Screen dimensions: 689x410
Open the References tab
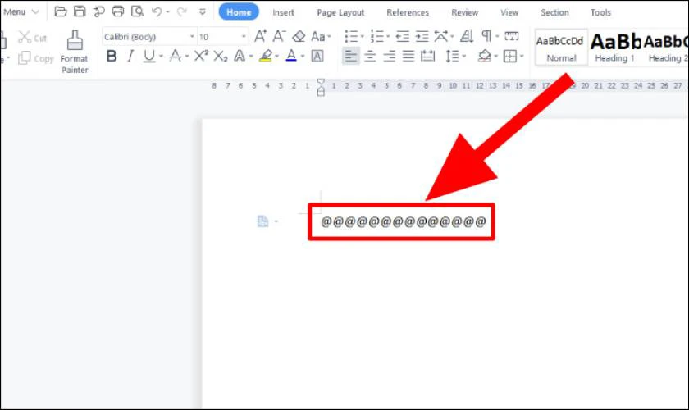point(408,13)
